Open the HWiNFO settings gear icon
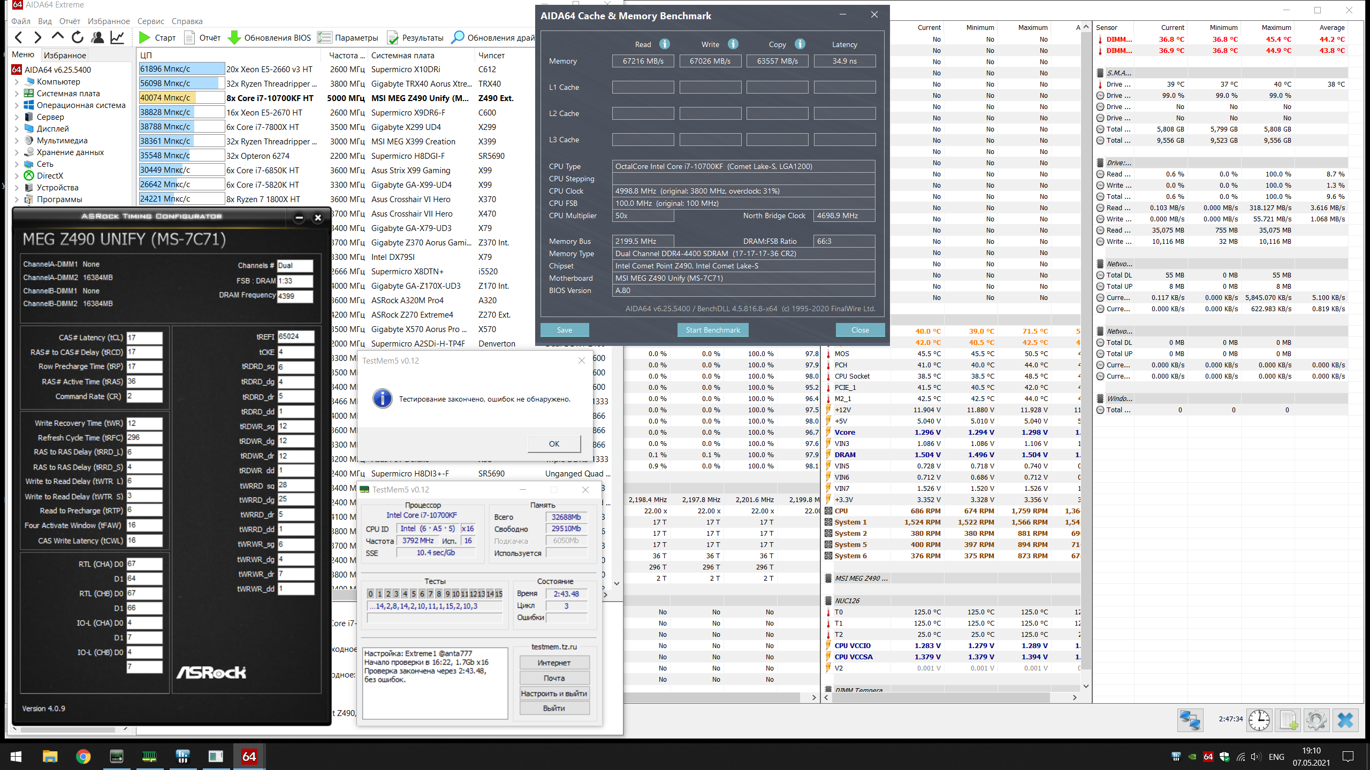The width and height of the screenshot is (1370, 770). (x=1316, y=720)
